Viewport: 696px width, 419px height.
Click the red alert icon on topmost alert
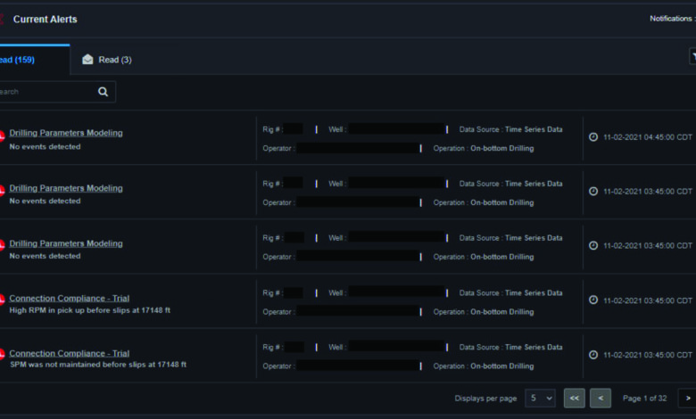(2, 136)
